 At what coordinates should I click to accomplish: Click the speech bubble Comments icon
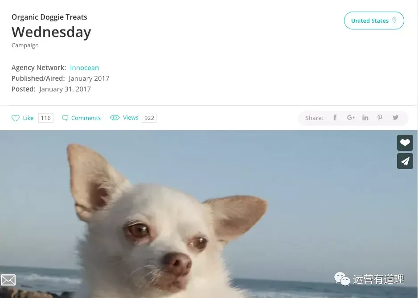pos(65,118)
